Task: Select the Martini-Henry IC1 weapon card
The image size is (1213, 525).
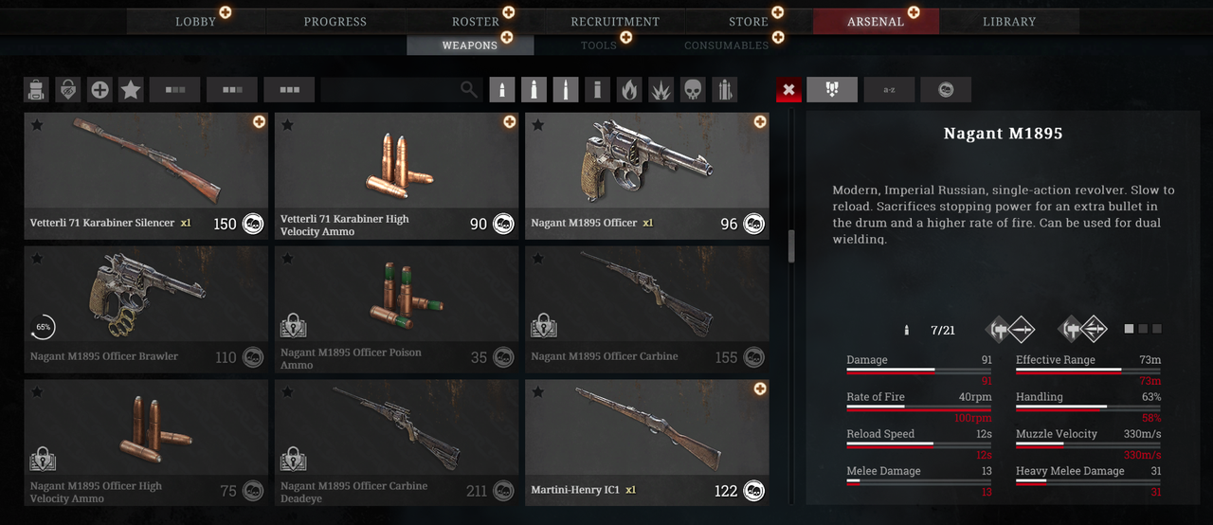Action: [x=647, y=441]
